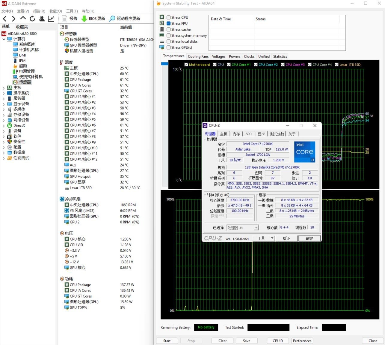This screenshot has height=345, width=385.
Task: Select 传感器 item in the left tree
Action: point(25,82)
